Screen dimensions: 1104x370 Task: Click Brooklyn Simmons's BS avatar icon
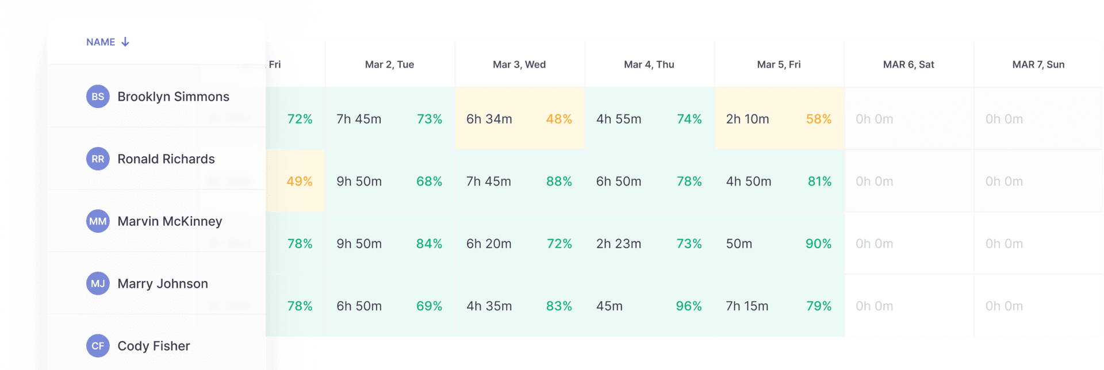tap(98, 96)
